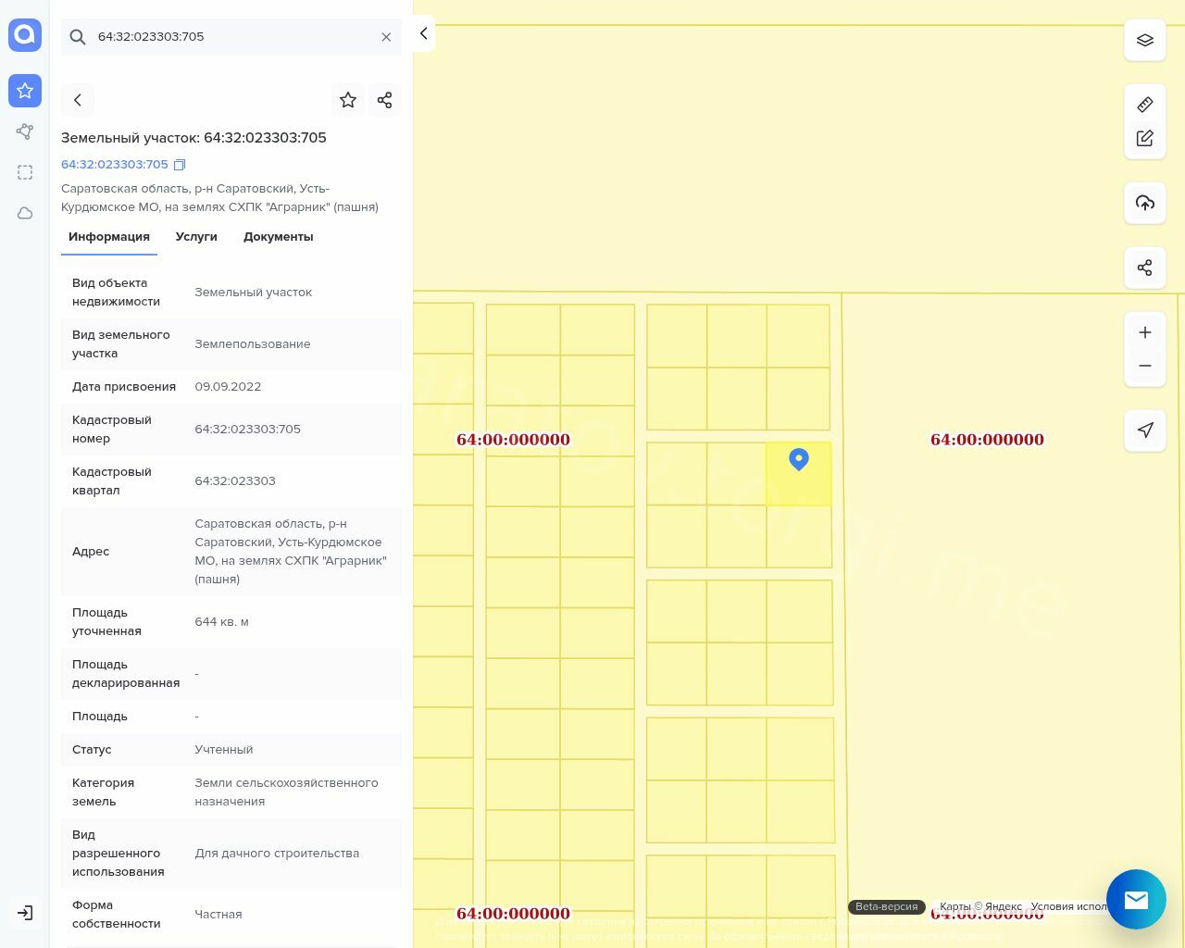Select the ruler measurement tool
Image resolution: width=1185 pixels, height=948 pixels.
pos(1144,105)
